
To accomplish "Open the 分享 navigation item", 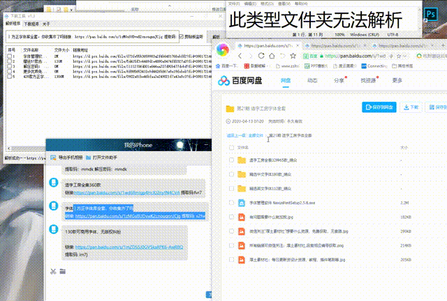I will pyautogui.click(x=339, y=81).
